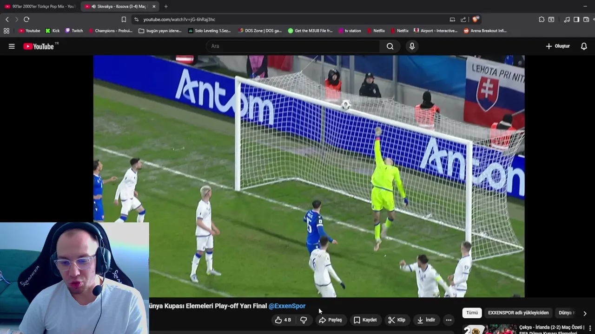Open the Brave wallet icon
The height and width of the screenshot is (334, 595).
[x=586, y=19]
